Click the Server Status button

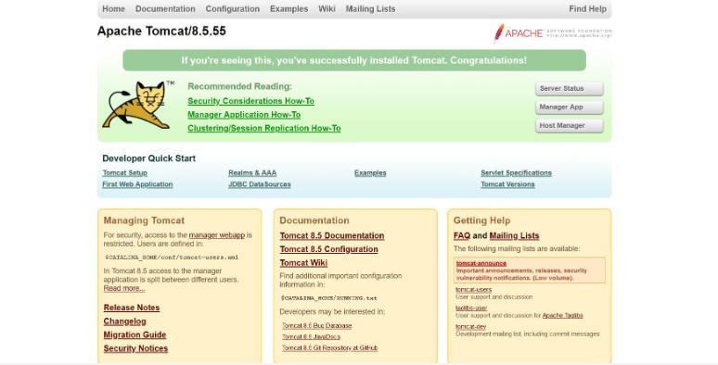coord(570,89)
